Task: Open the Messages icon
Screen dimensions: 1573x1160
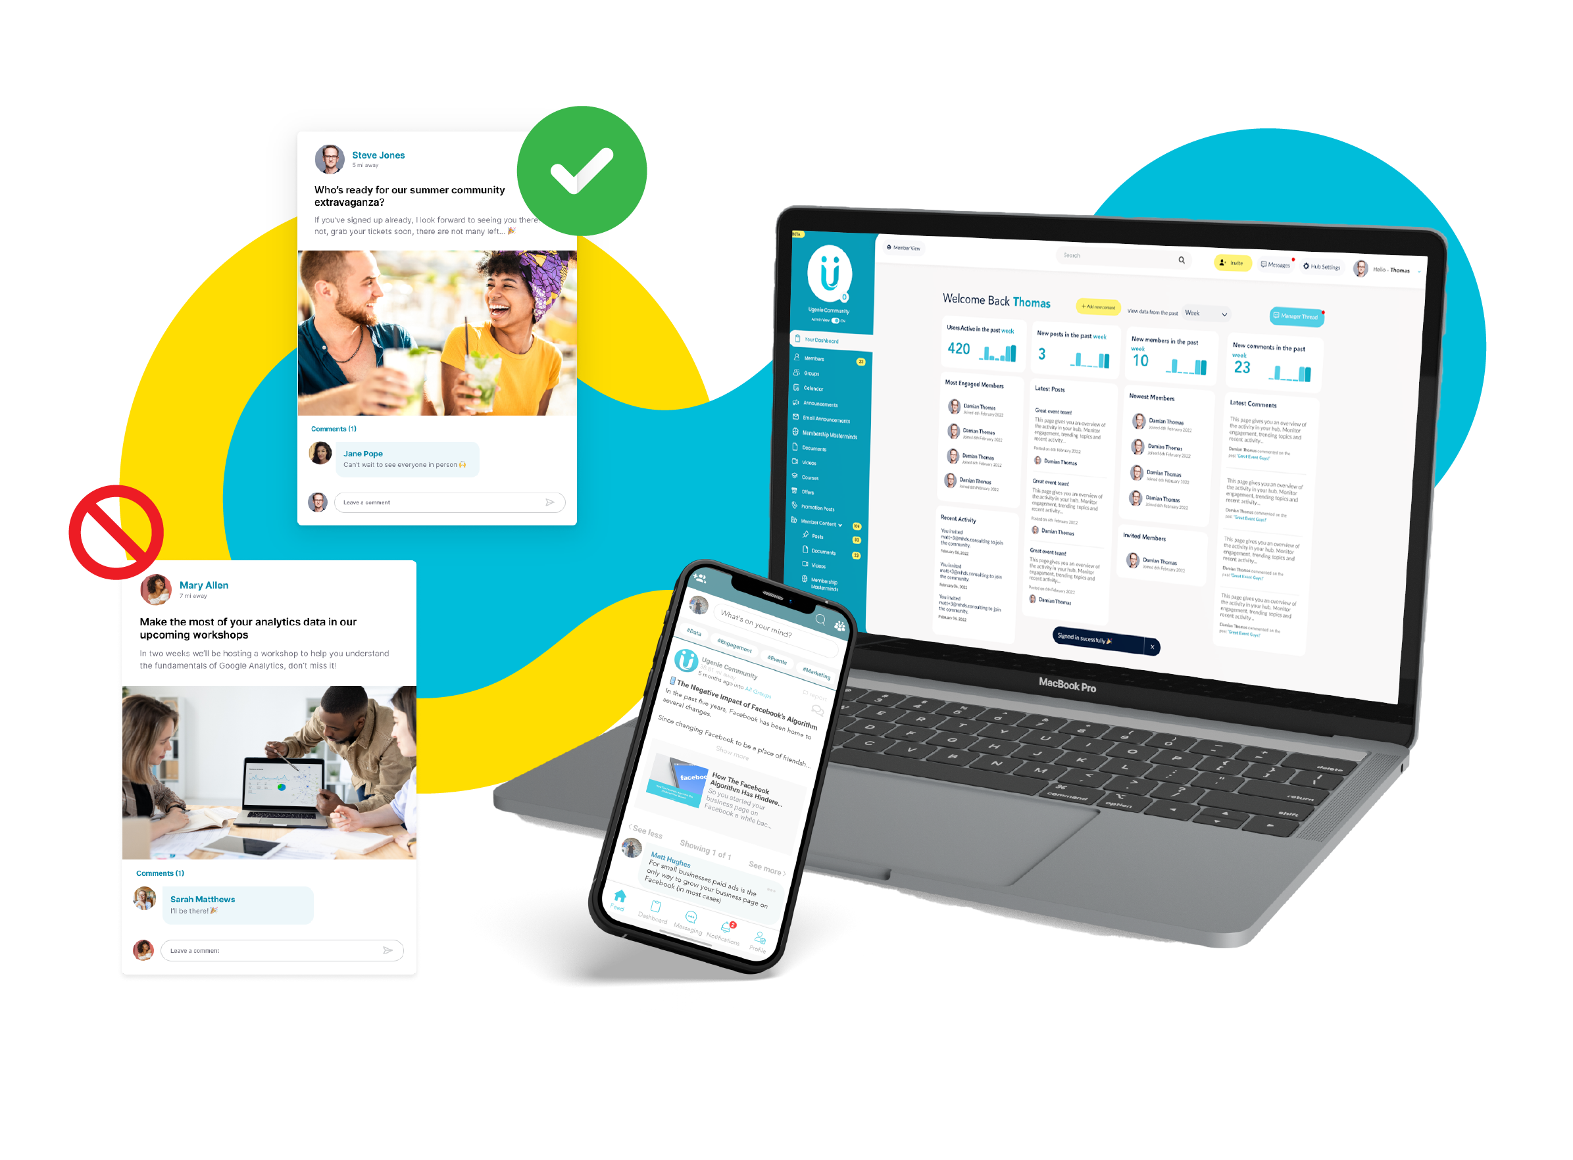Action: pyautogui.click(x=1274, y=265)
